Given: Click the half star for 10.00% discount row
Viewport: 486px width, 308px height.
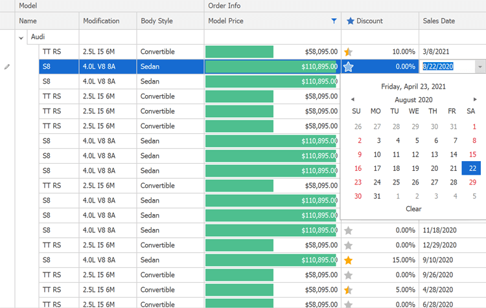Looking at the screenshot, I should pyautogui.click(x=348, y=52).
